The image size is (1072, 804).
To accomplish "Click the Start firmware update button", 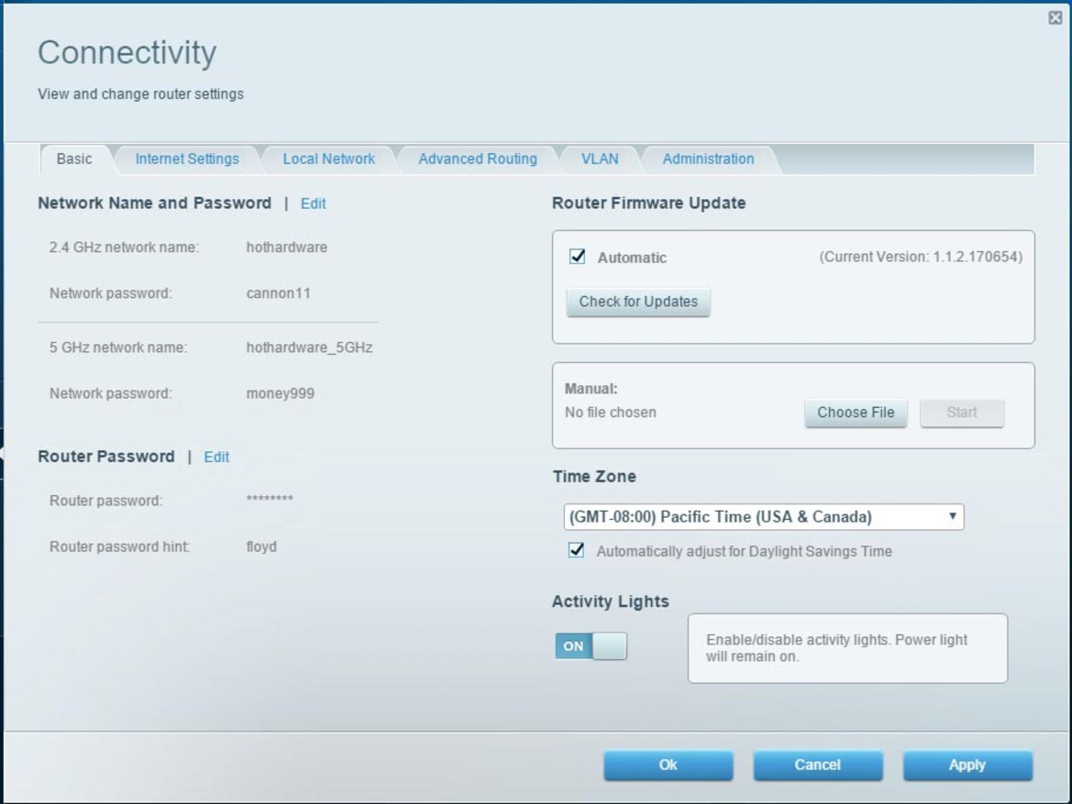I will (962, 413).
